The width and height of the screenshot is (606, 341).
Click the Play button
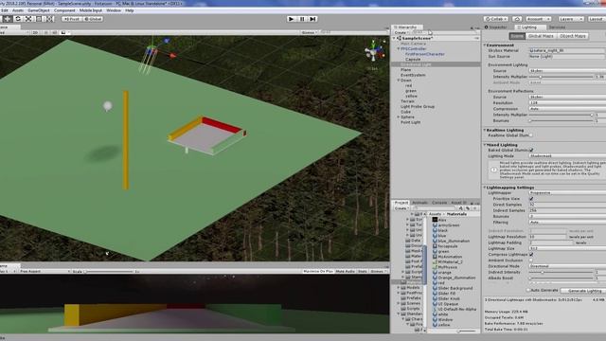(292, 19)
